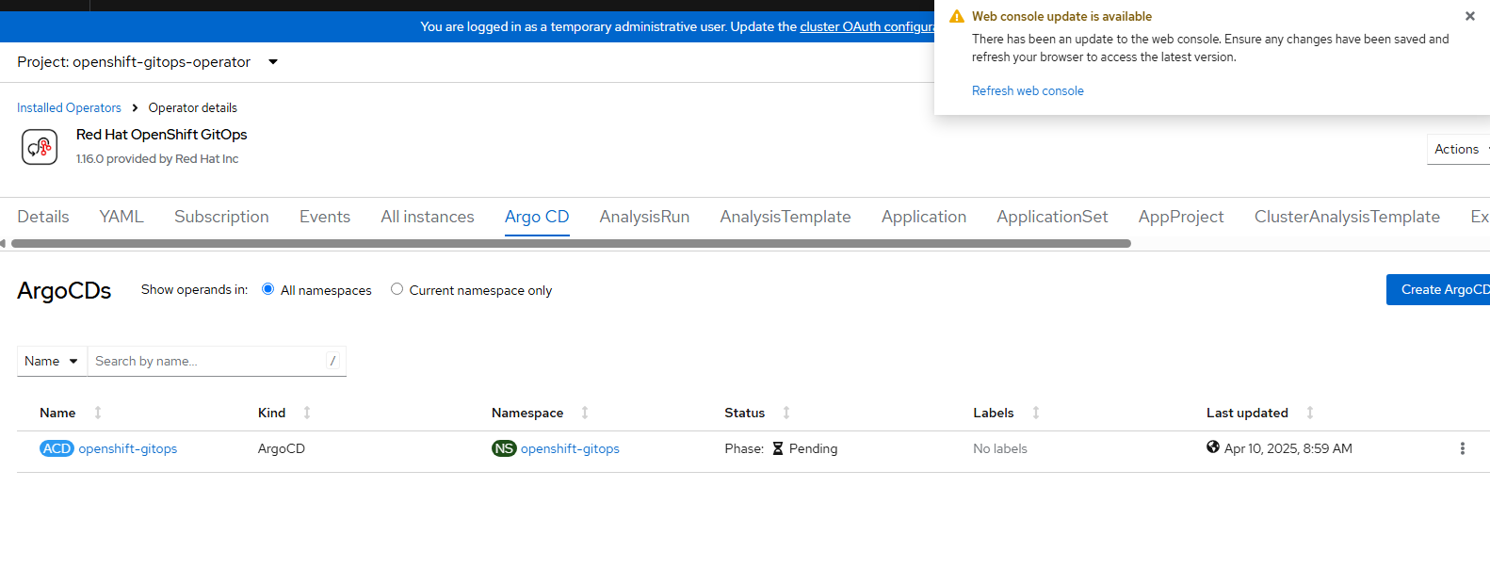Click the Status column header
1490x568 pixels.
(744, 413)
